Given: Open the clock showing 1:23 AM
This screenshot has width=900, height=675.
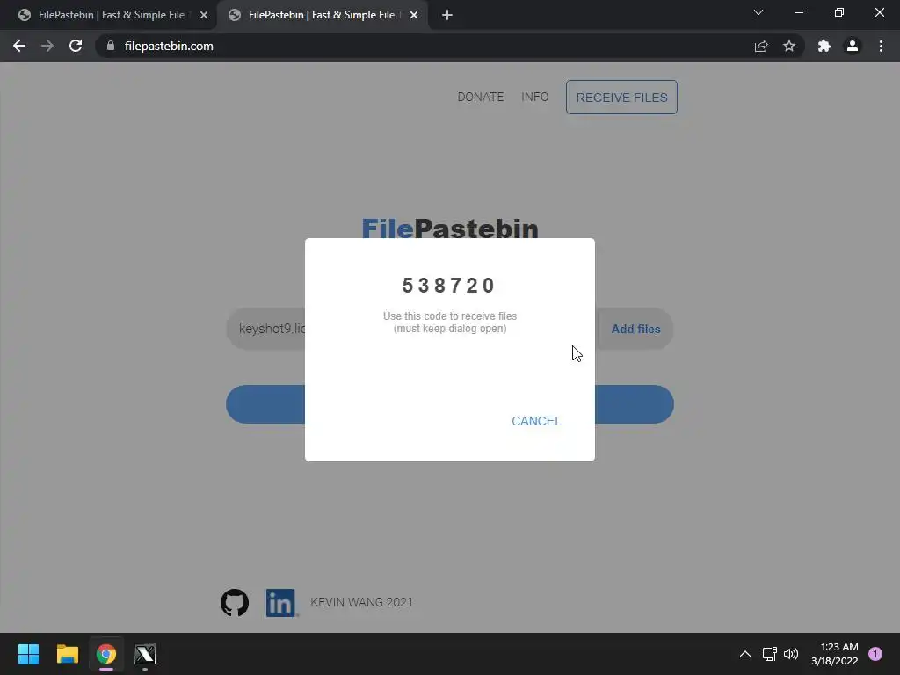Looking at the screenshot, I should tap(835, 654).
